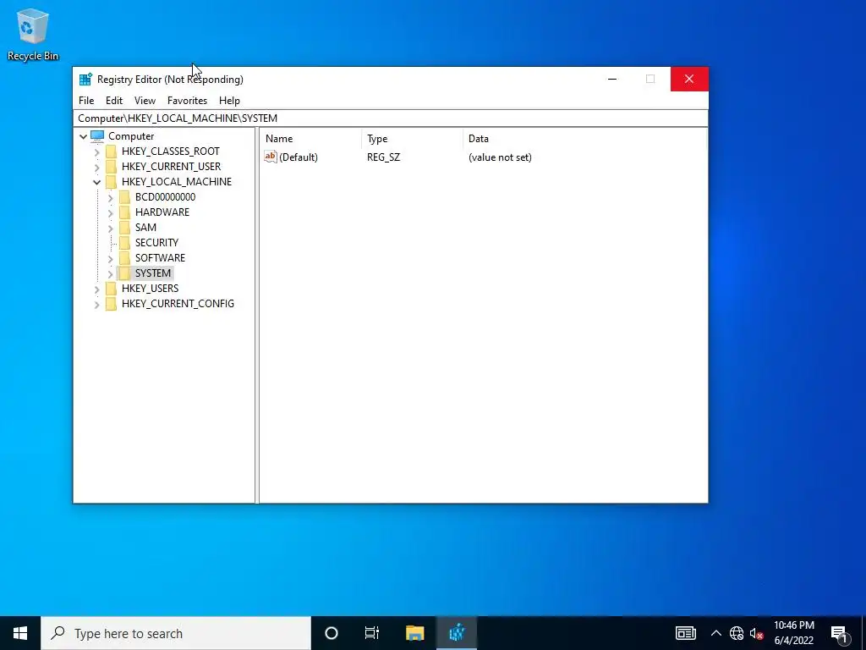Click the BCD00000000 folder icon
The width and height of the screenshot is (866, 650).
pyautogui.click(x=125, y=196)
